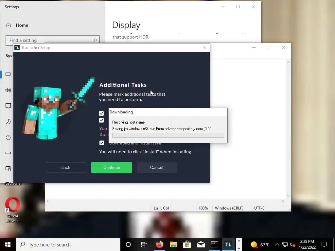Click Ln 1, Col 1 status entry
The width and height of the screenshot is (335, 251).
pyautogui.click(x=163, y=208)
